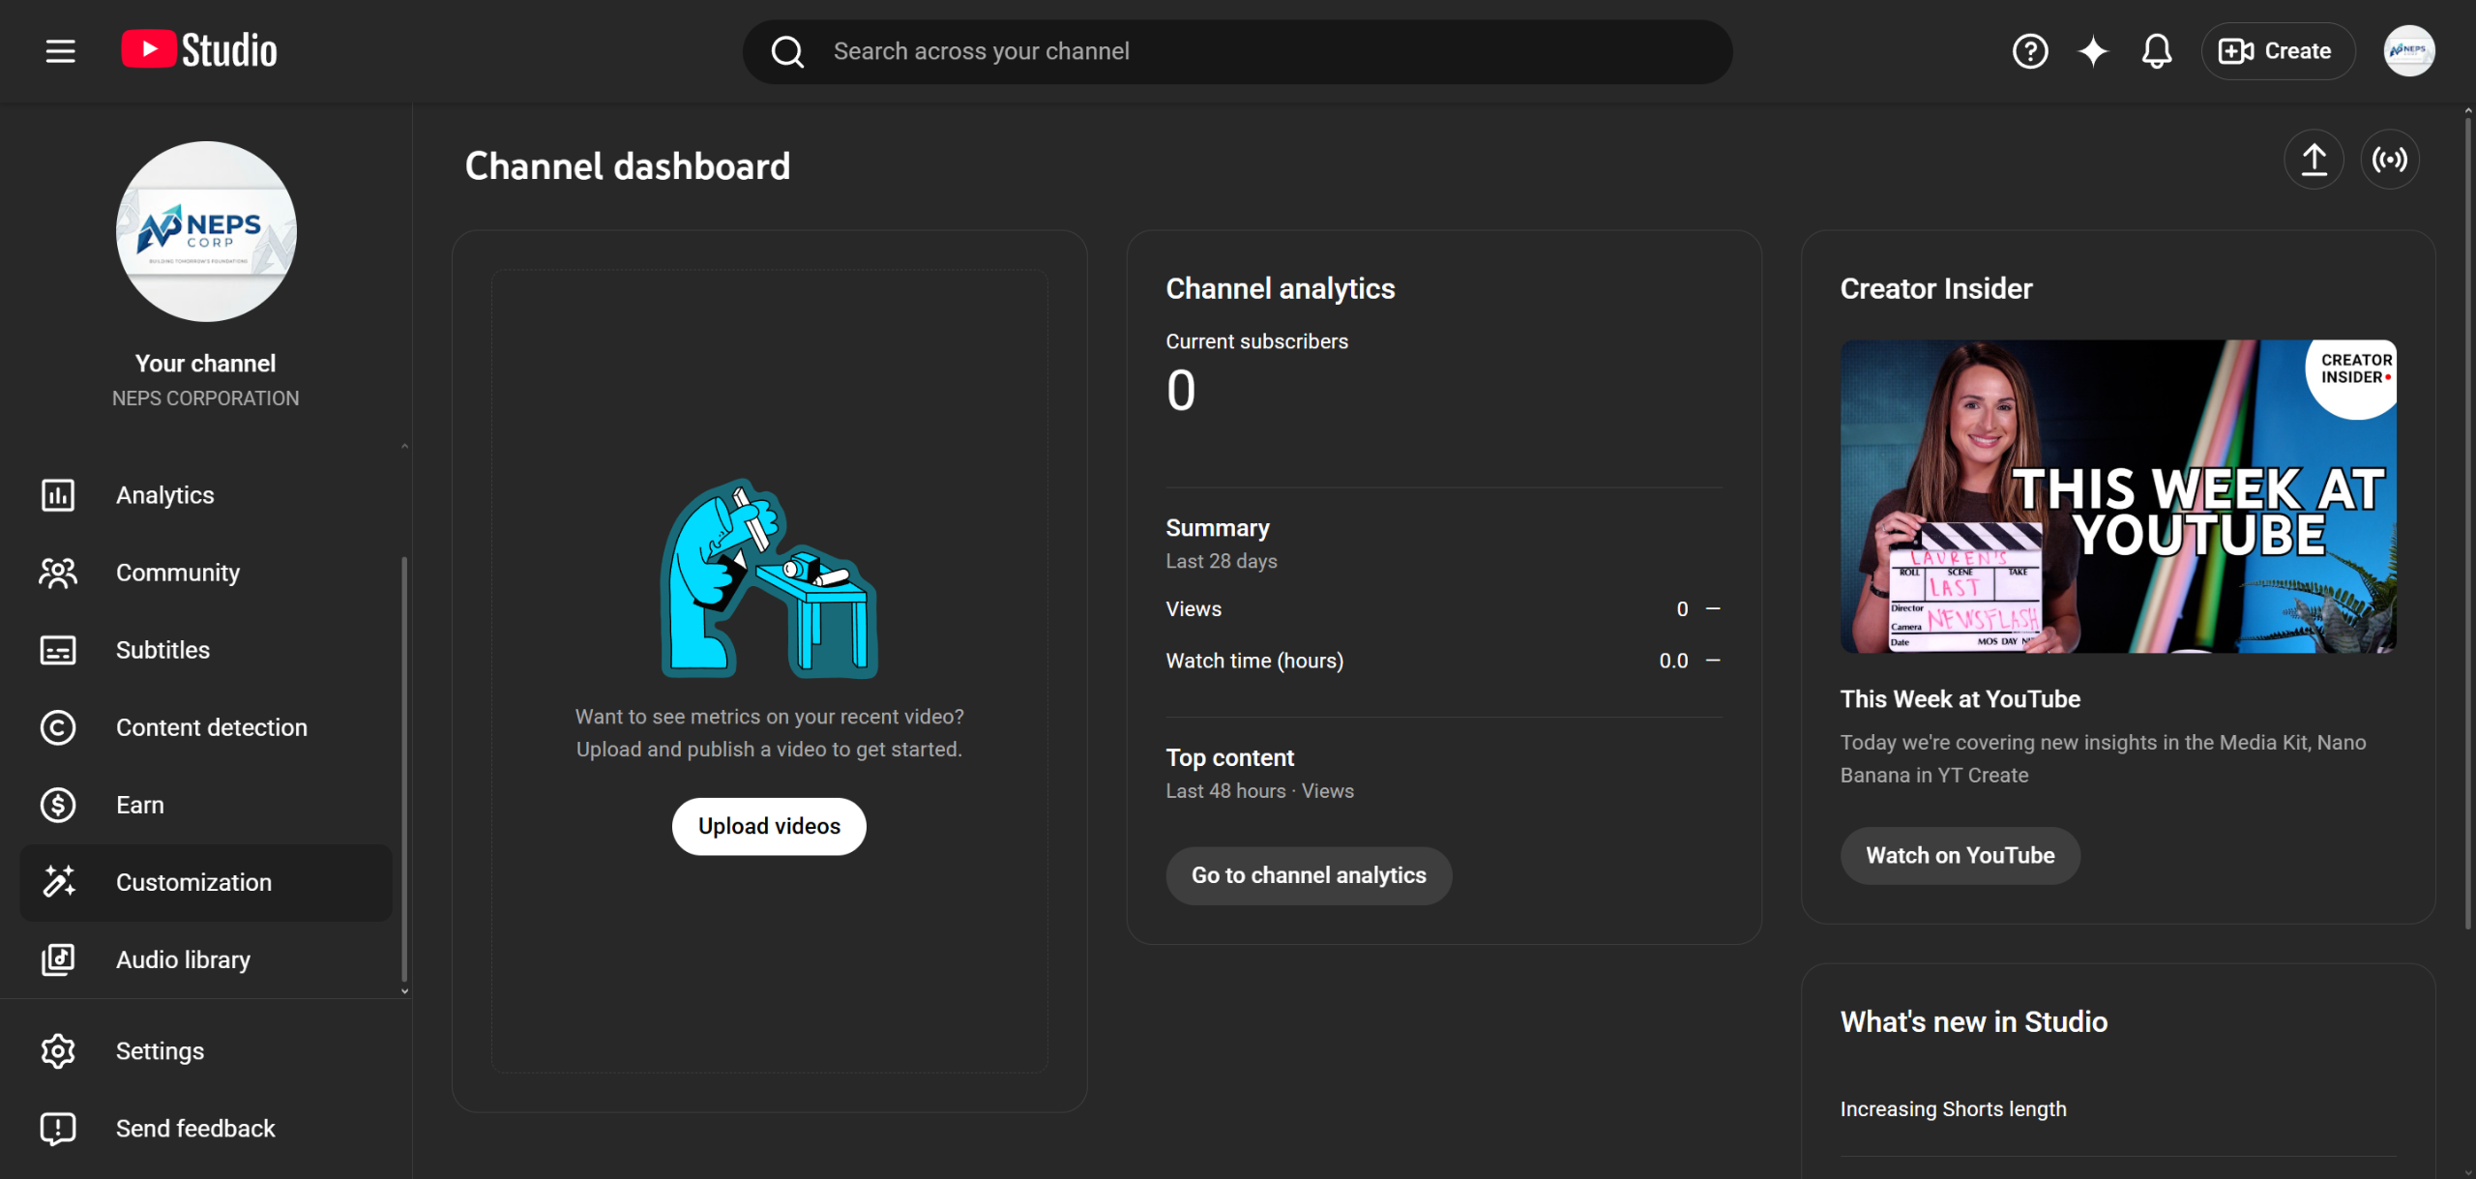Click the Help question mark icon

(2030, 51)
